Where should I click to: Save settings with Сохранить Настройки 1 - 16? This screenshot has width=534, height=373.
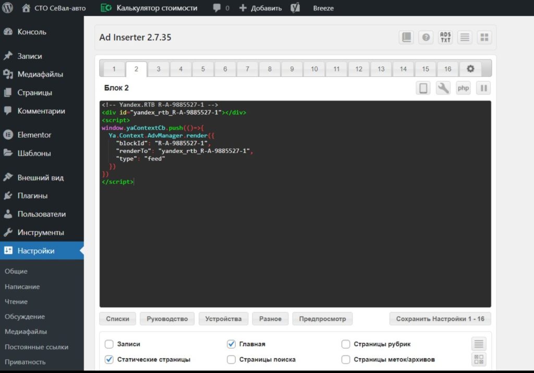point(440,319)
